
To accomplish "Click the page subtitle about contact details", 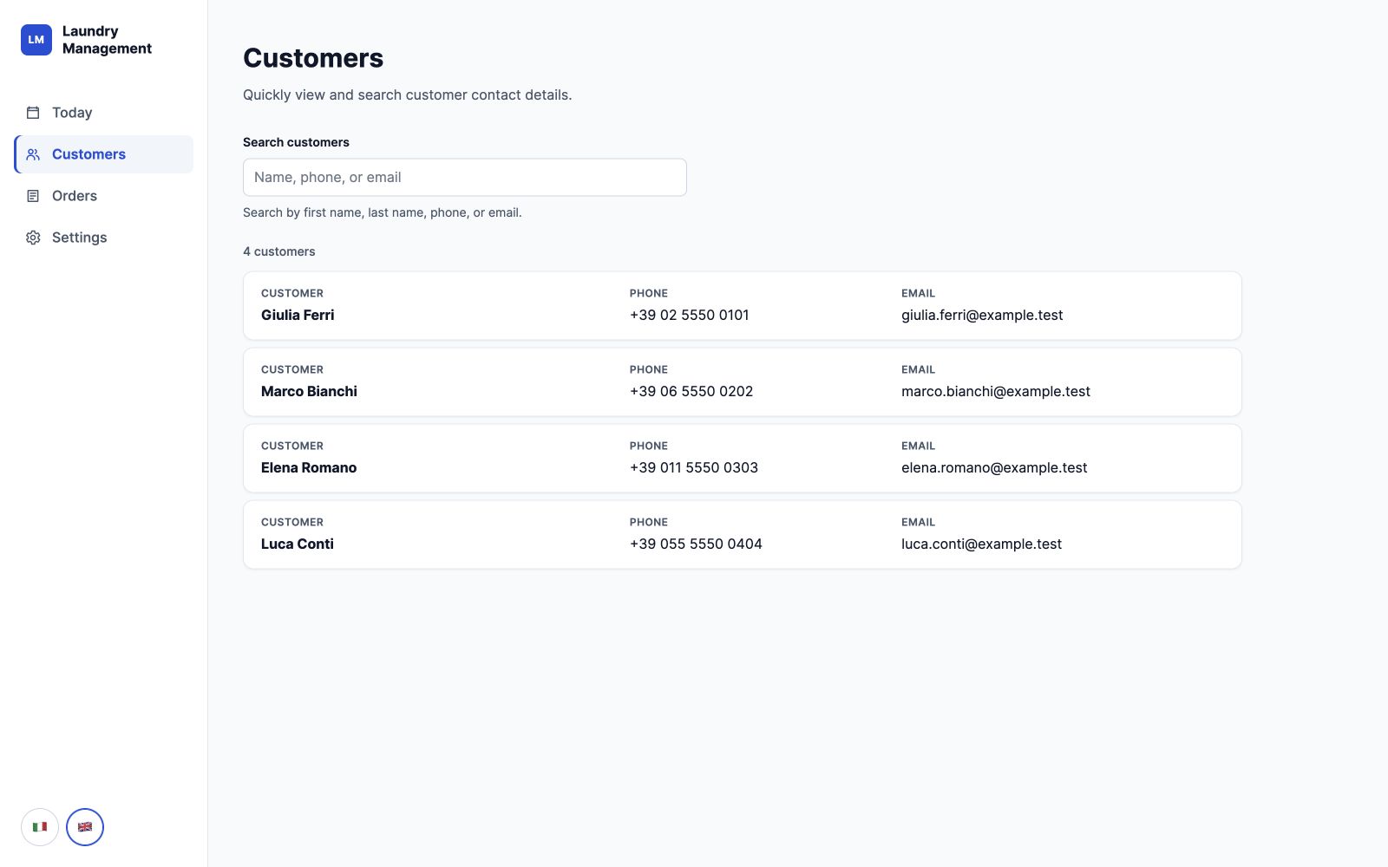I will pyautogui.click(x=408, y=95).
